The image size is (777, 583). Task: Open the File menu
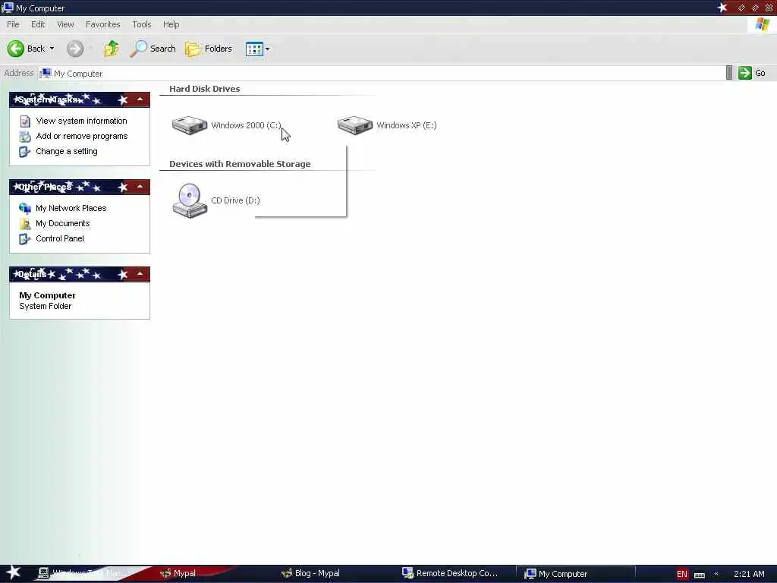13,24
